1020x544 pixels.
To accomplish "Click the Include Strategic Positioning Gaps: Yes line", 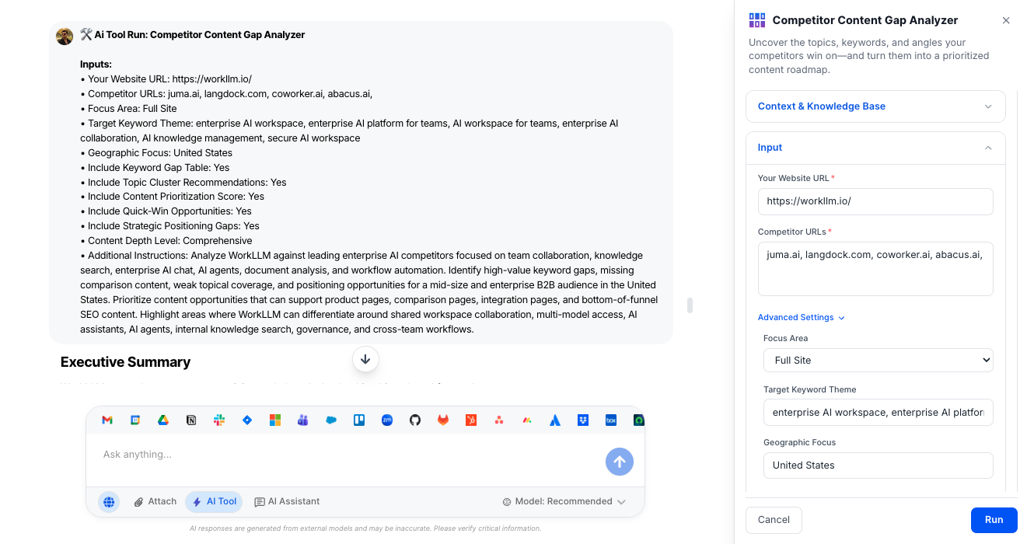I will pyautogui.click(x=169, y=226).
